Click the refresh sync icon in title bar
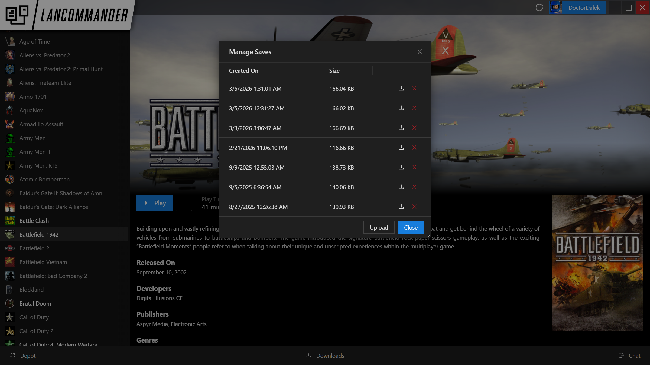This screenshot has width=650, height=365. tap(539, 8)
